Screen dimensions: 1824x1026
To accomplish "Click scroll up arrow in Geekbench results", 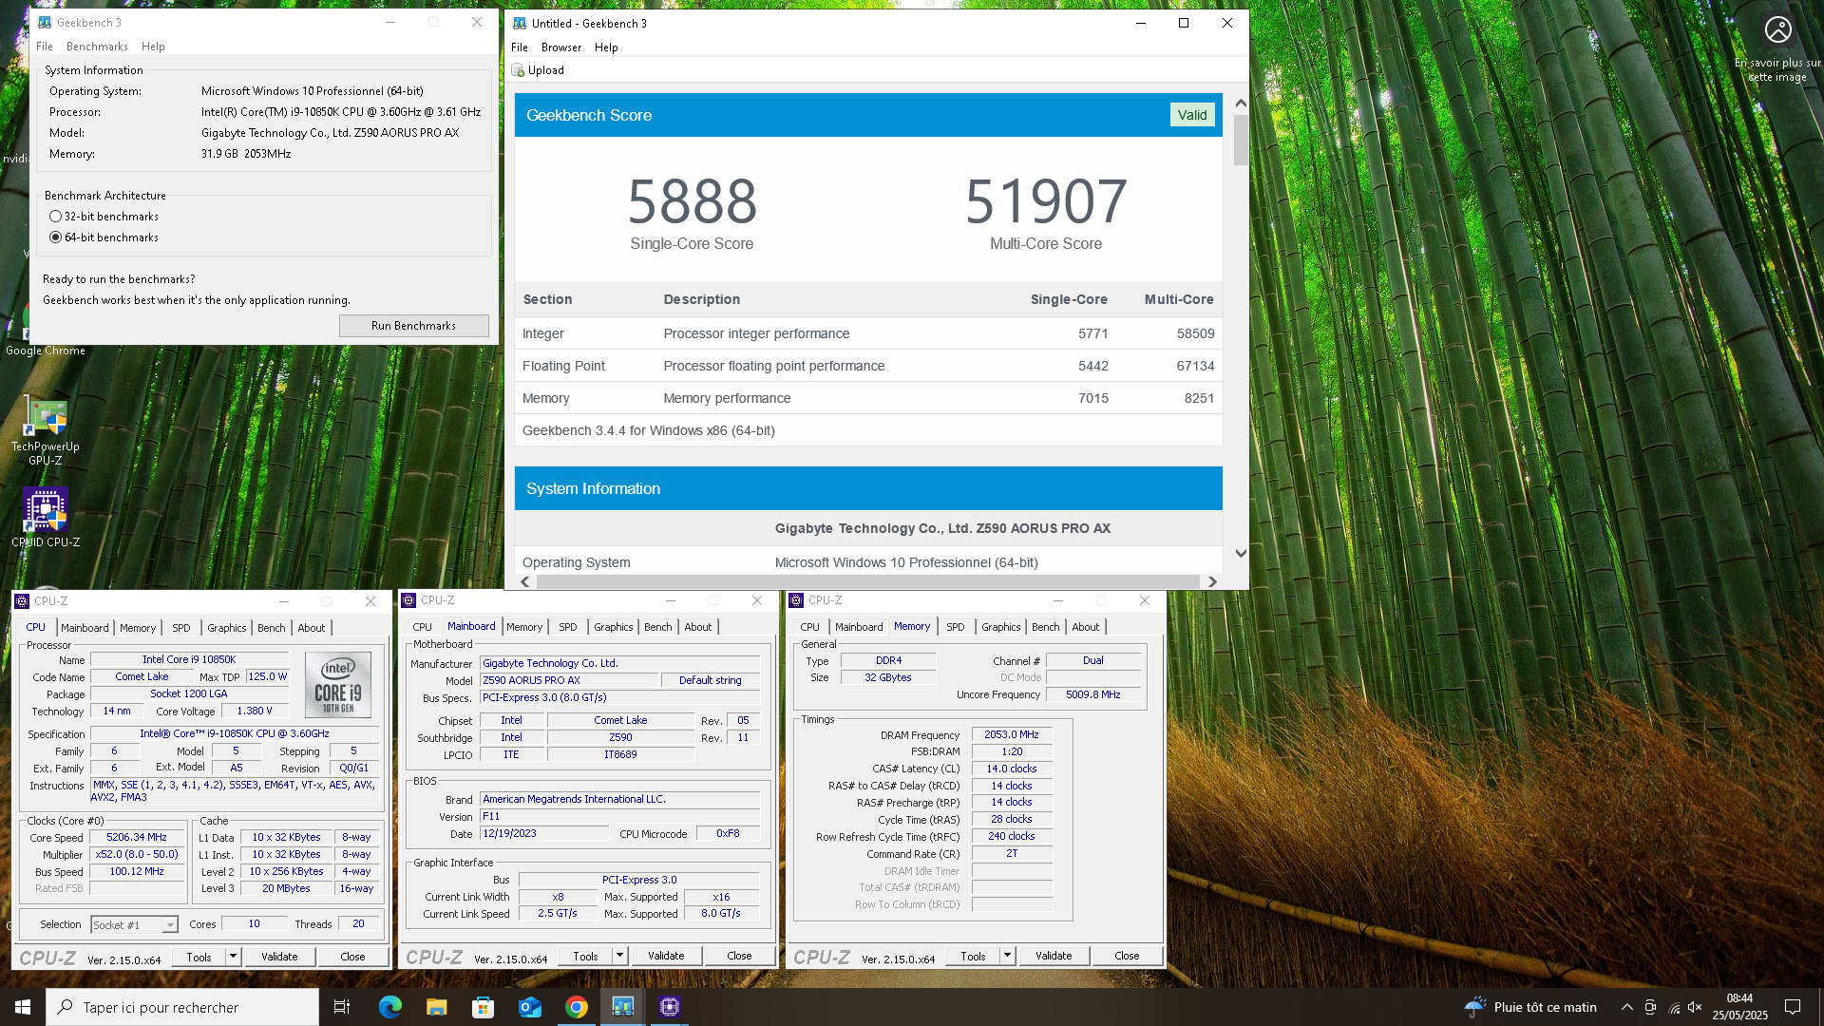I will coord(1241,103).
